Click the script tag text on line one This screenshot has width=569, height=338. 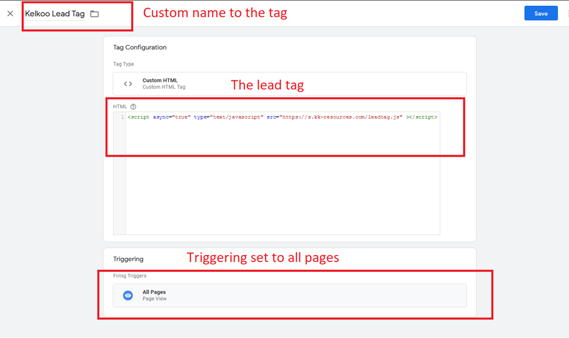click(x=138, y=116)
